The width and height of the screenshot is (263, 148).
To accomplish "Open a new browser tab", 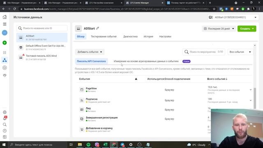I will [210, 3].
